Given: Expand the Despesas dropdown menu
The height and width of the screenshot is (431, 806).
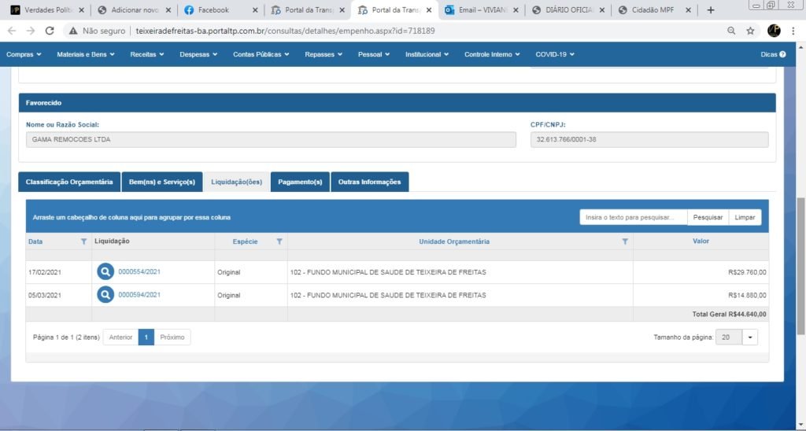Looking at the screenshot, I should click(x=198, y=54).
